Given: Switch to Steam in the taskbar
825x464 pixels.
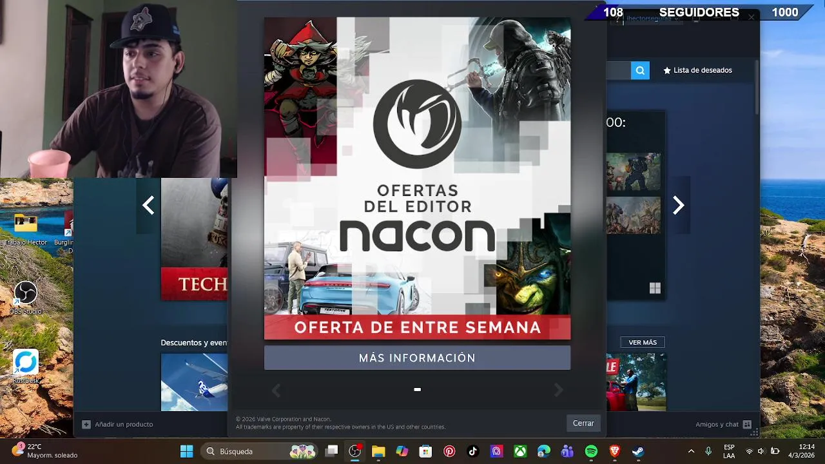Looking at the screenshot, I should 638,451.
